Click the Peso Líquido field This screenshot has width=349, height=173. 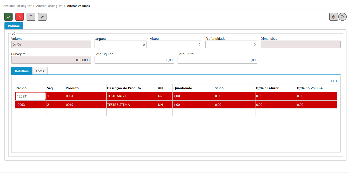pos(134,60)
